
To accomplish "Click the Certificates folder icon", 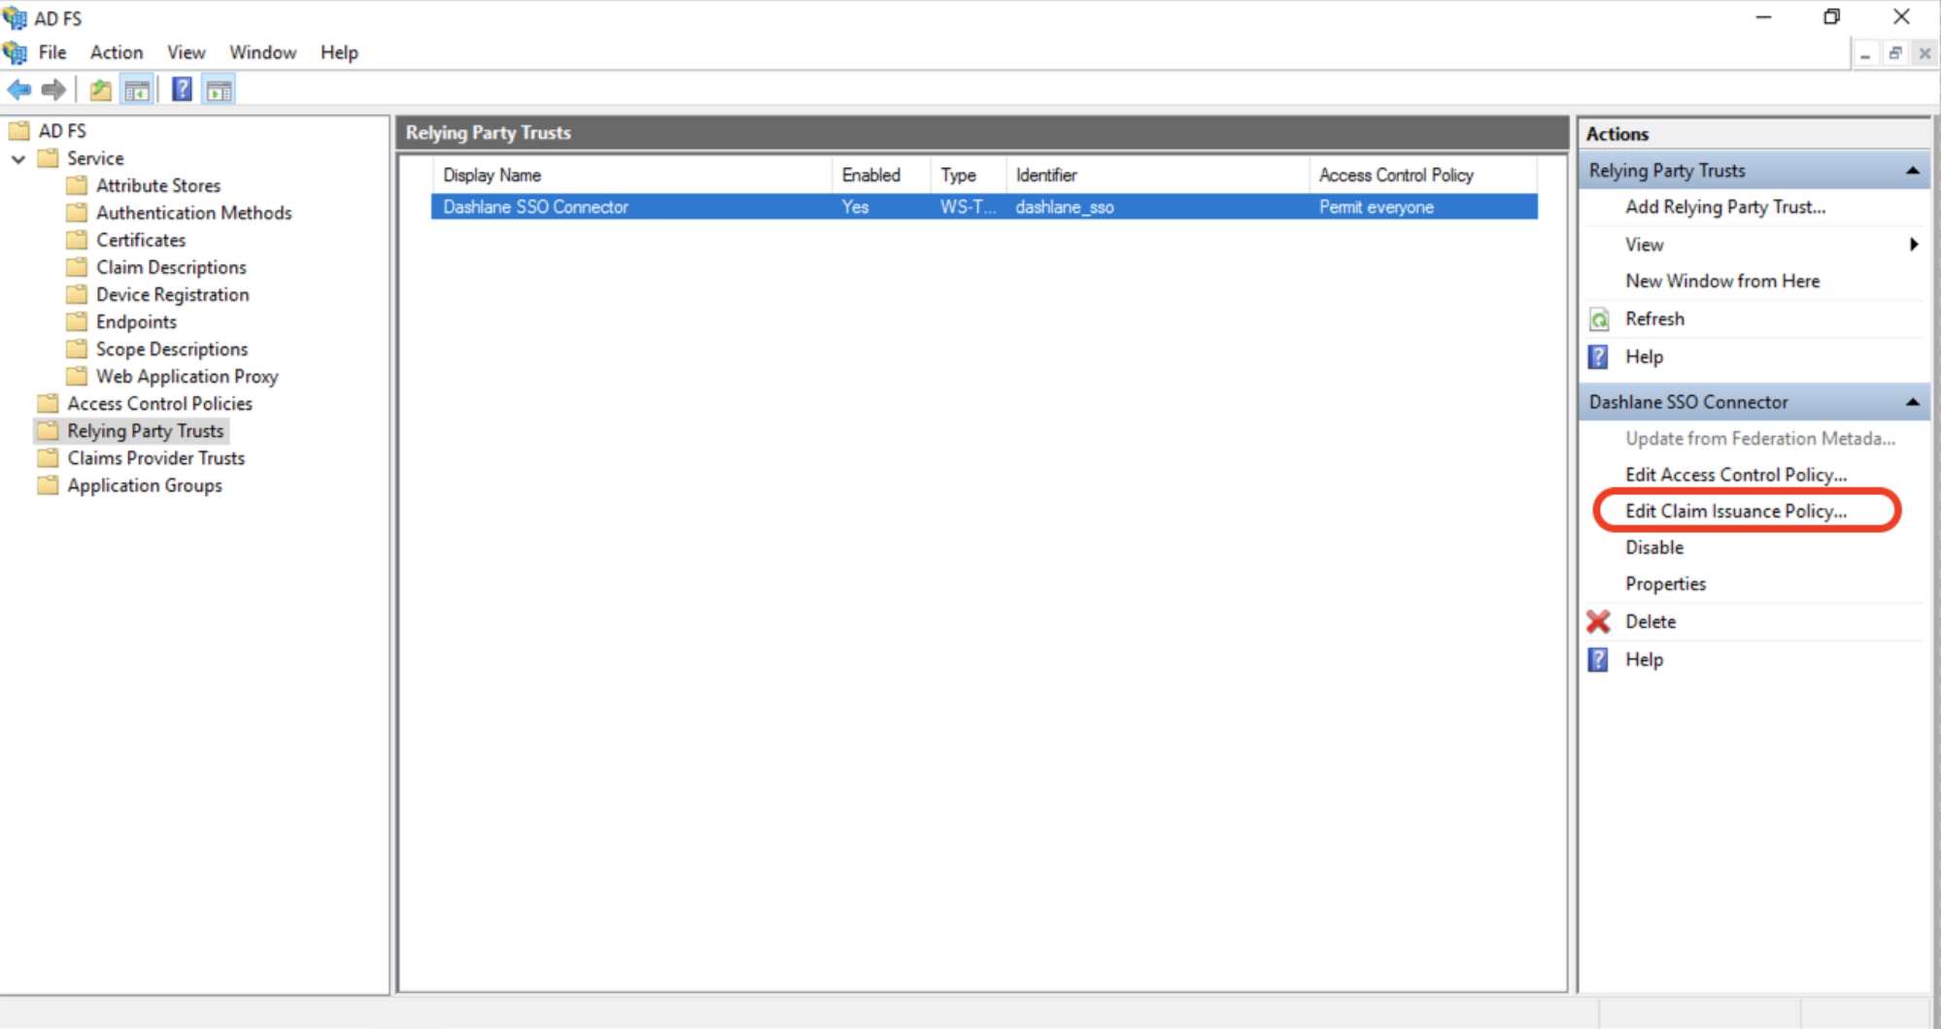I will pyautogui.click(x=77, y=240).
